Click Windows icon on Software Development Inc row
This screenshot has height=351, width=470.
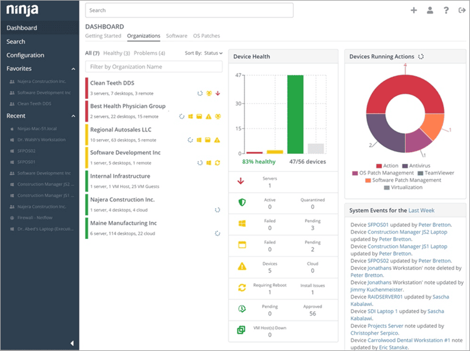point(209,163)
